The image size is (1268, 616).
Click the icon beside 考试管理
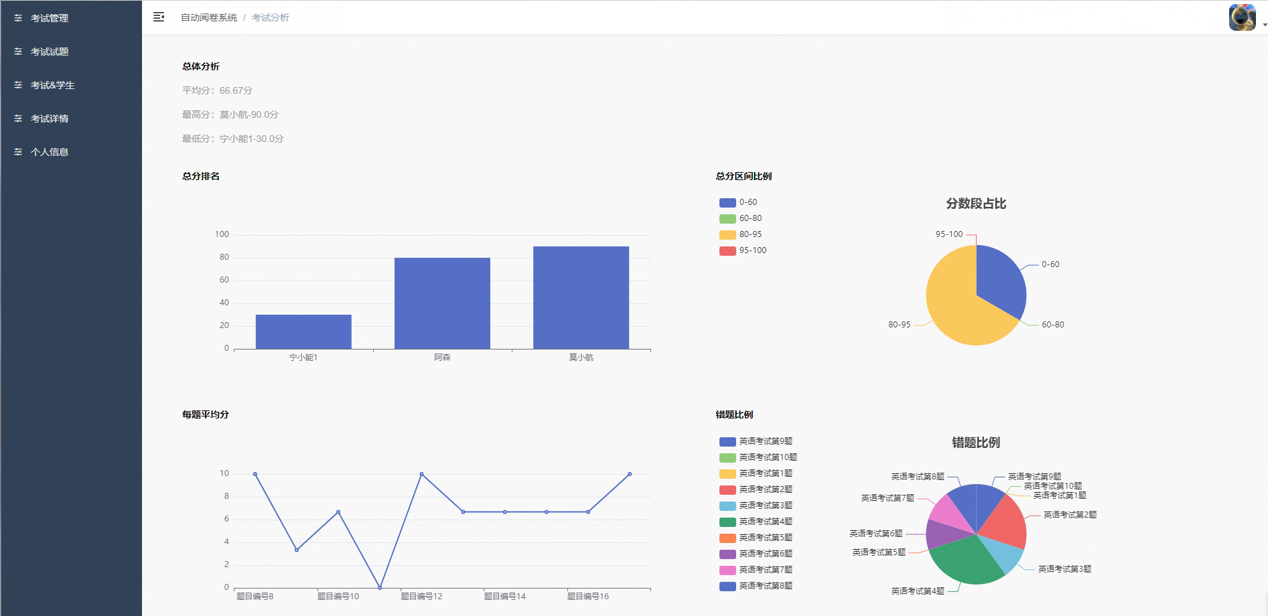pyautogui.click(x=18, y=18)
